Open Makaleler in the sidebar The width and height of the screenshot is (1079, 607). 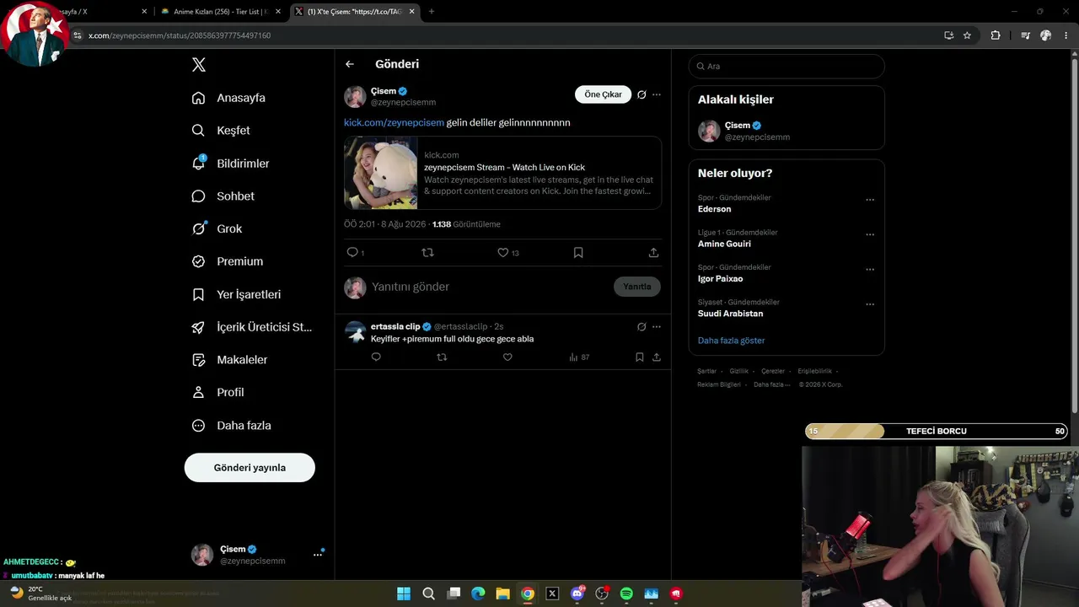tap(229, 360)
